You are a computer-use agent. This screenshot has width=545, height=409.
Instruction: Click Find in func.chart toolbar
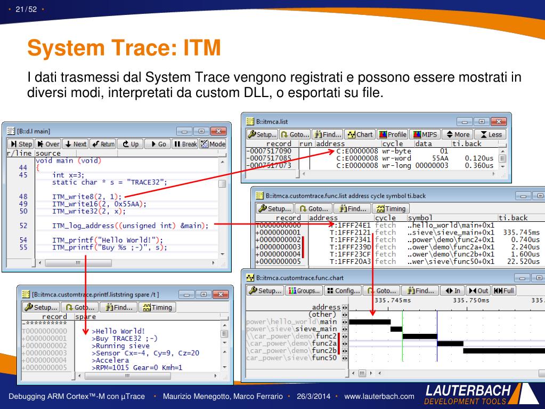[x=420, y=291]
